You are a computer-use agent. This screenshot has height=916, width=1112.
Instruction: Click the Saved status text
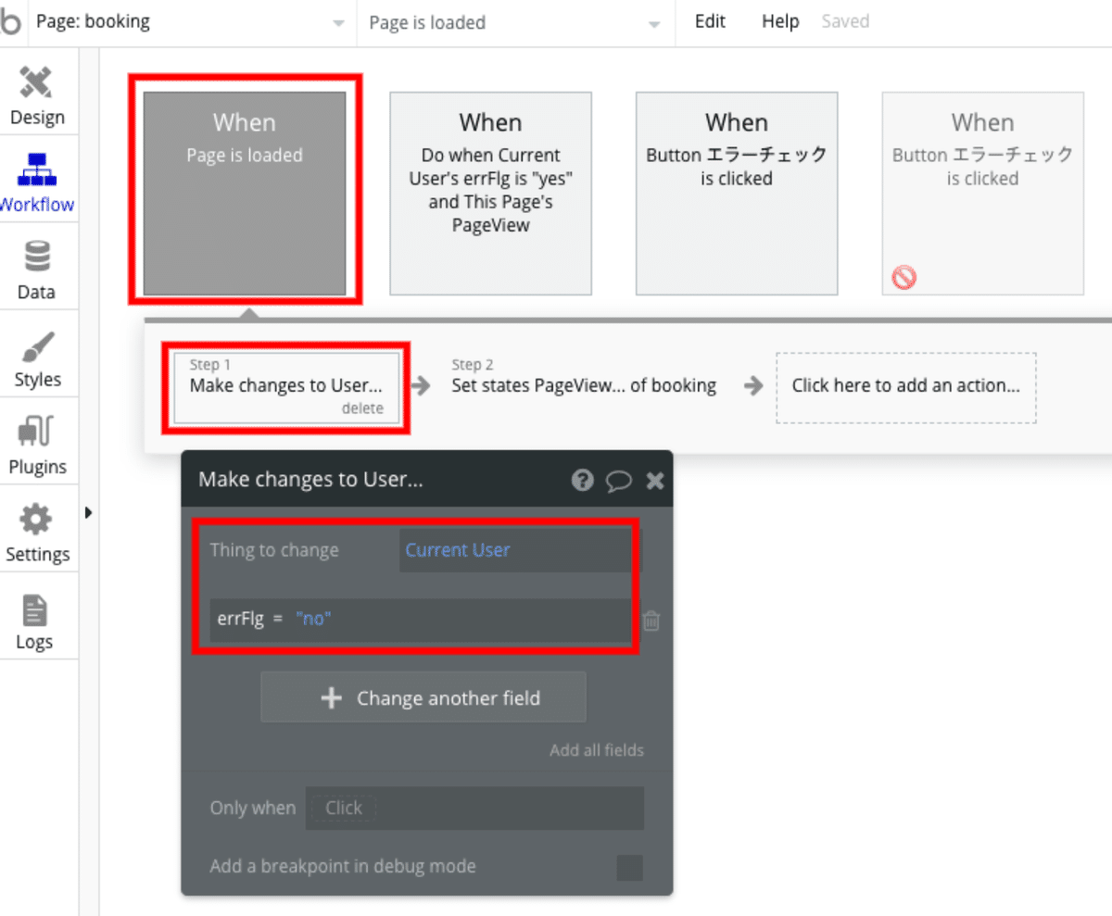(x=845, y=21)
